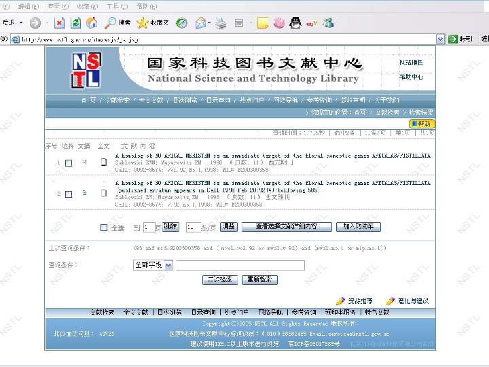
Task: Expand the address bar dropdown arrow
Action: [x=440, y=39]
